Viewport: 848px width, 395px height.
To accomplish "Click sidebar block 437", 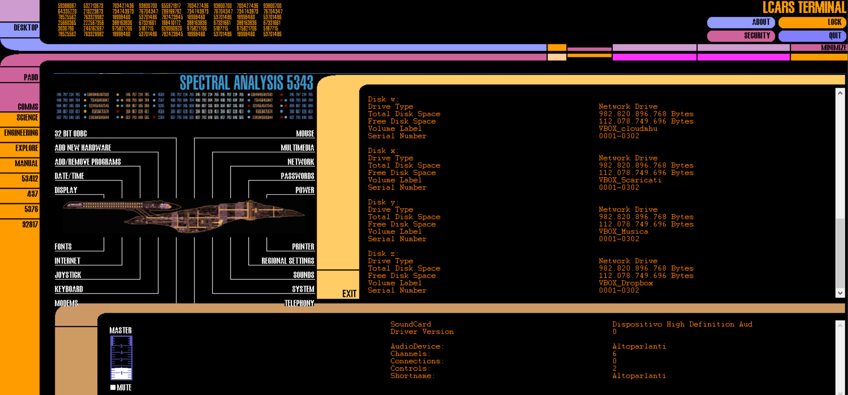I will pos(19,195).
